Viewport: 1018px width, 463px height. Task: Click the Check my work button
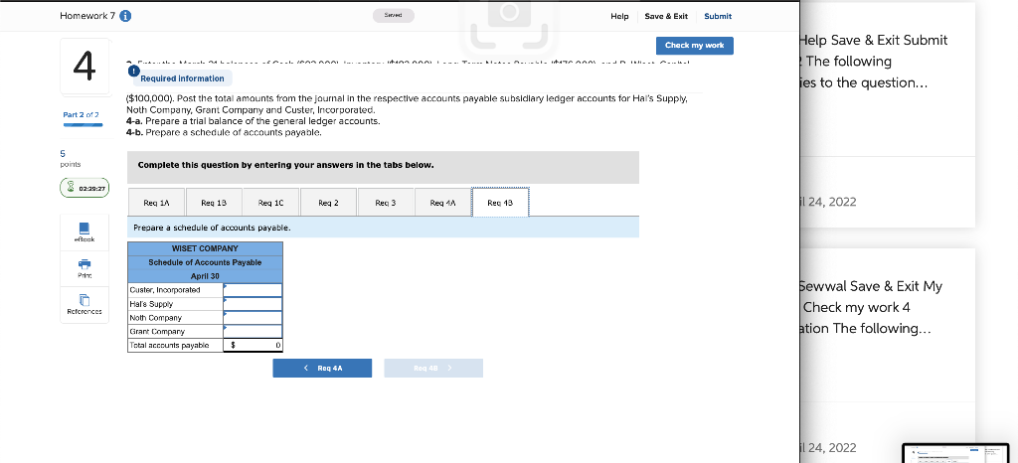point(694,46)
